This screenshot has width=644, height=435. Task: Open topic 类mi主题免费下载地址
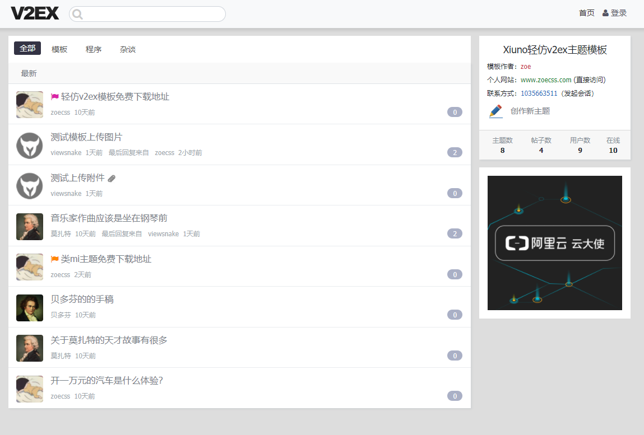[x=106, y=259]
